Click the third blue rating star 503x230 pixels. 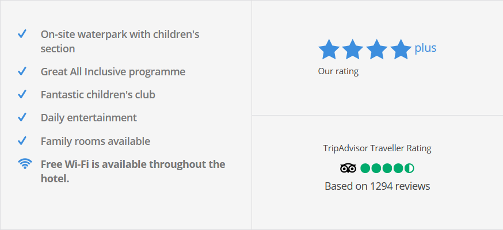coord(376,50)
